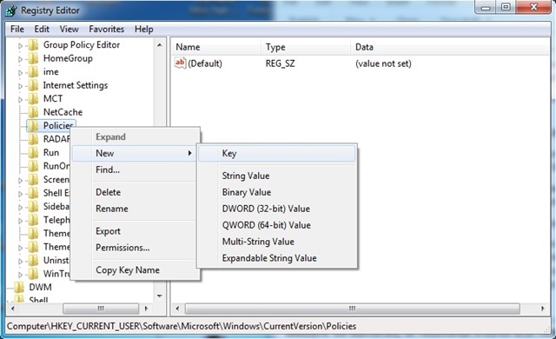Click the Group Policy Editor folder icon

coord(33,45)
